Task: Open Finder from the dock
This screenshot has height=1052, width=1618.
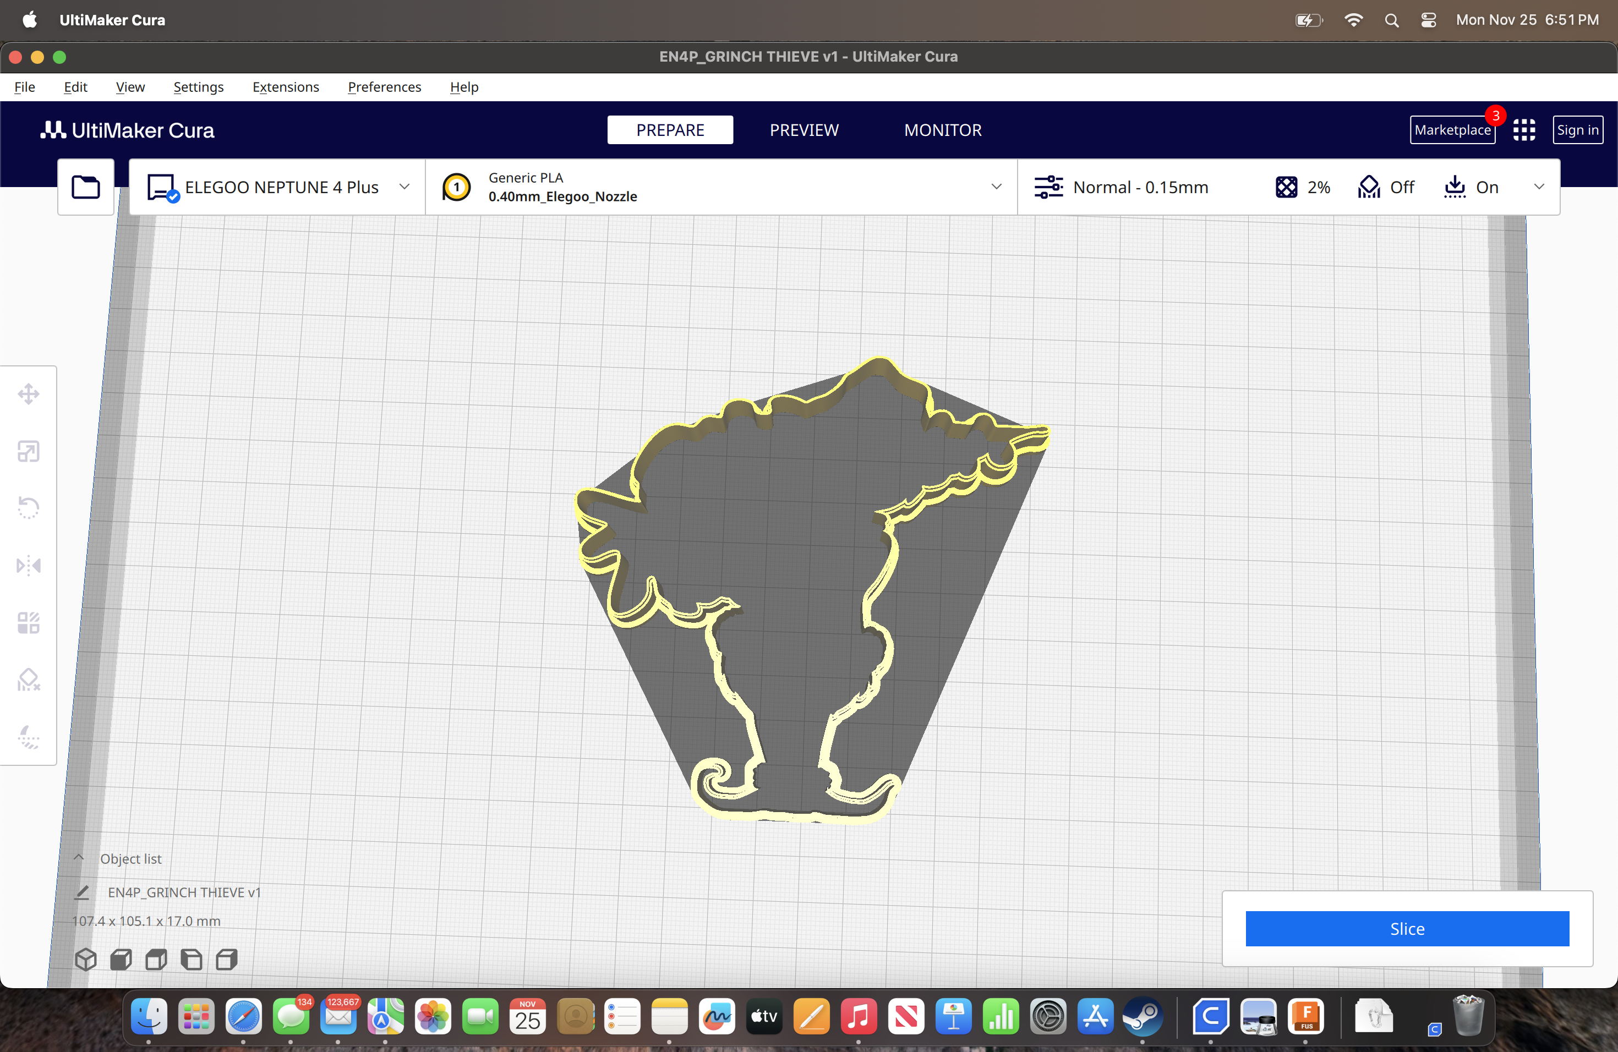Action: (149, 1017)
